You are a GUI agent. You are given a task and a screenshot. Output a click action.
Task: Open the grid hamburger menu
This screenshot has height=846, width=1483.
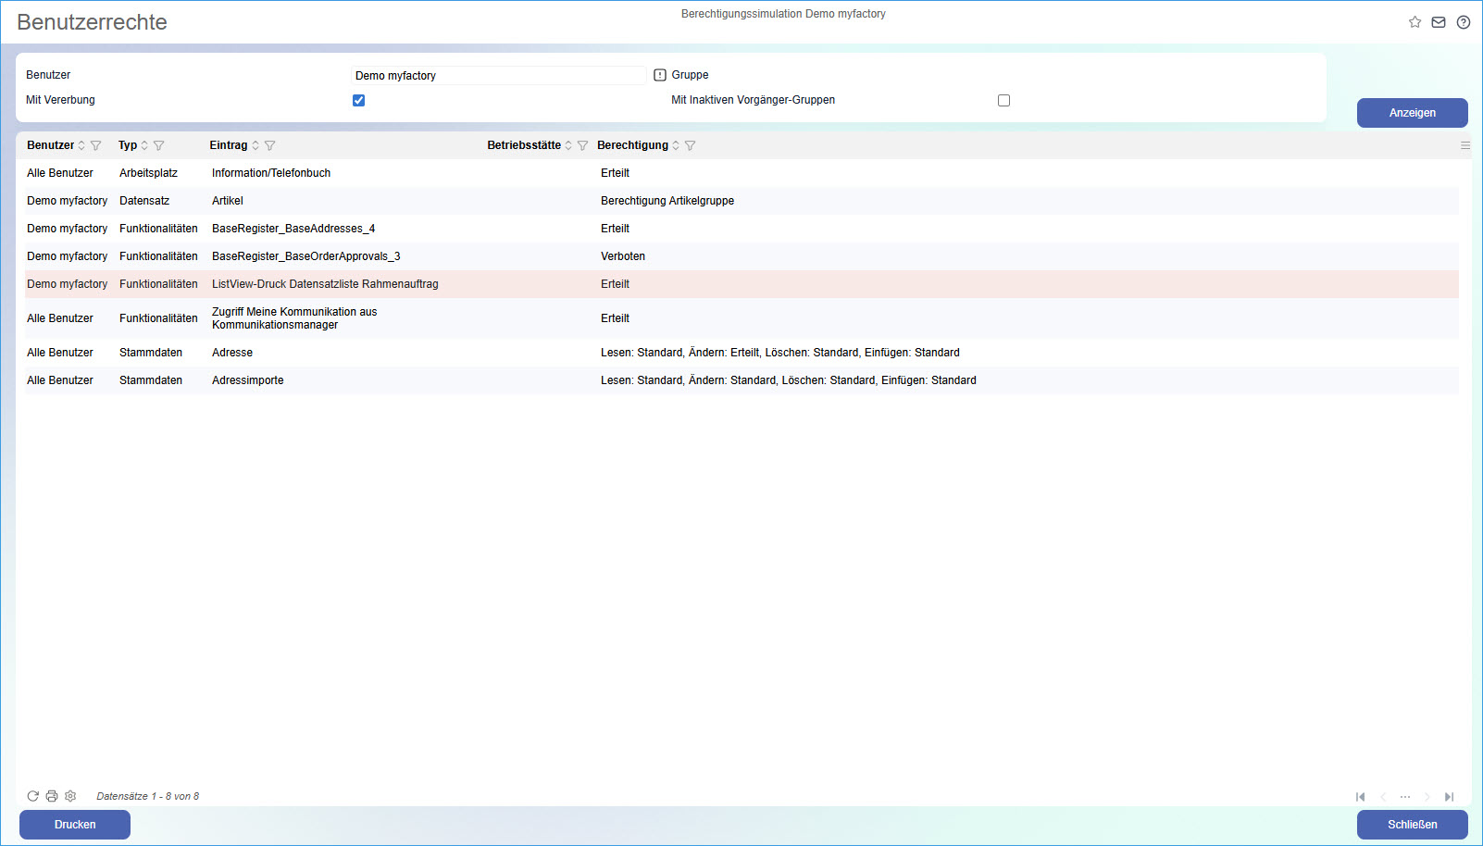click(x=1464, y=145)
